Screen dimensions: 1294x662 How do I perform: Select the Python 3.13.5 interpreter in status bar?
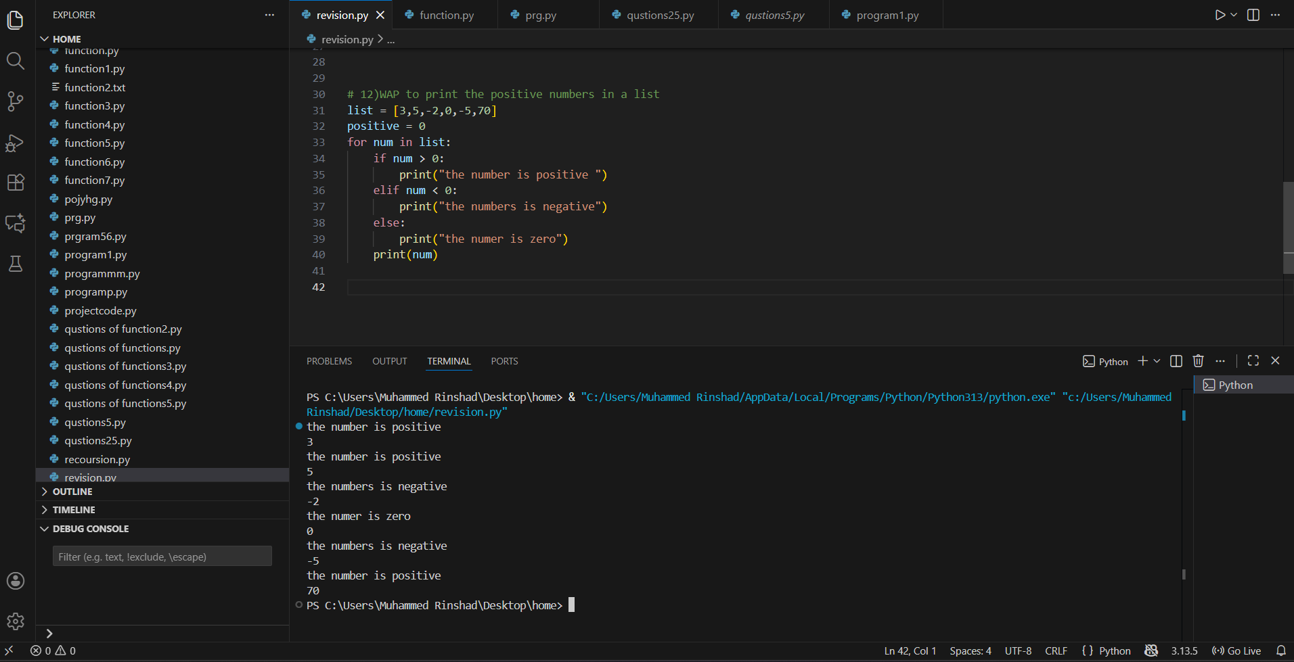point(1184,651)
